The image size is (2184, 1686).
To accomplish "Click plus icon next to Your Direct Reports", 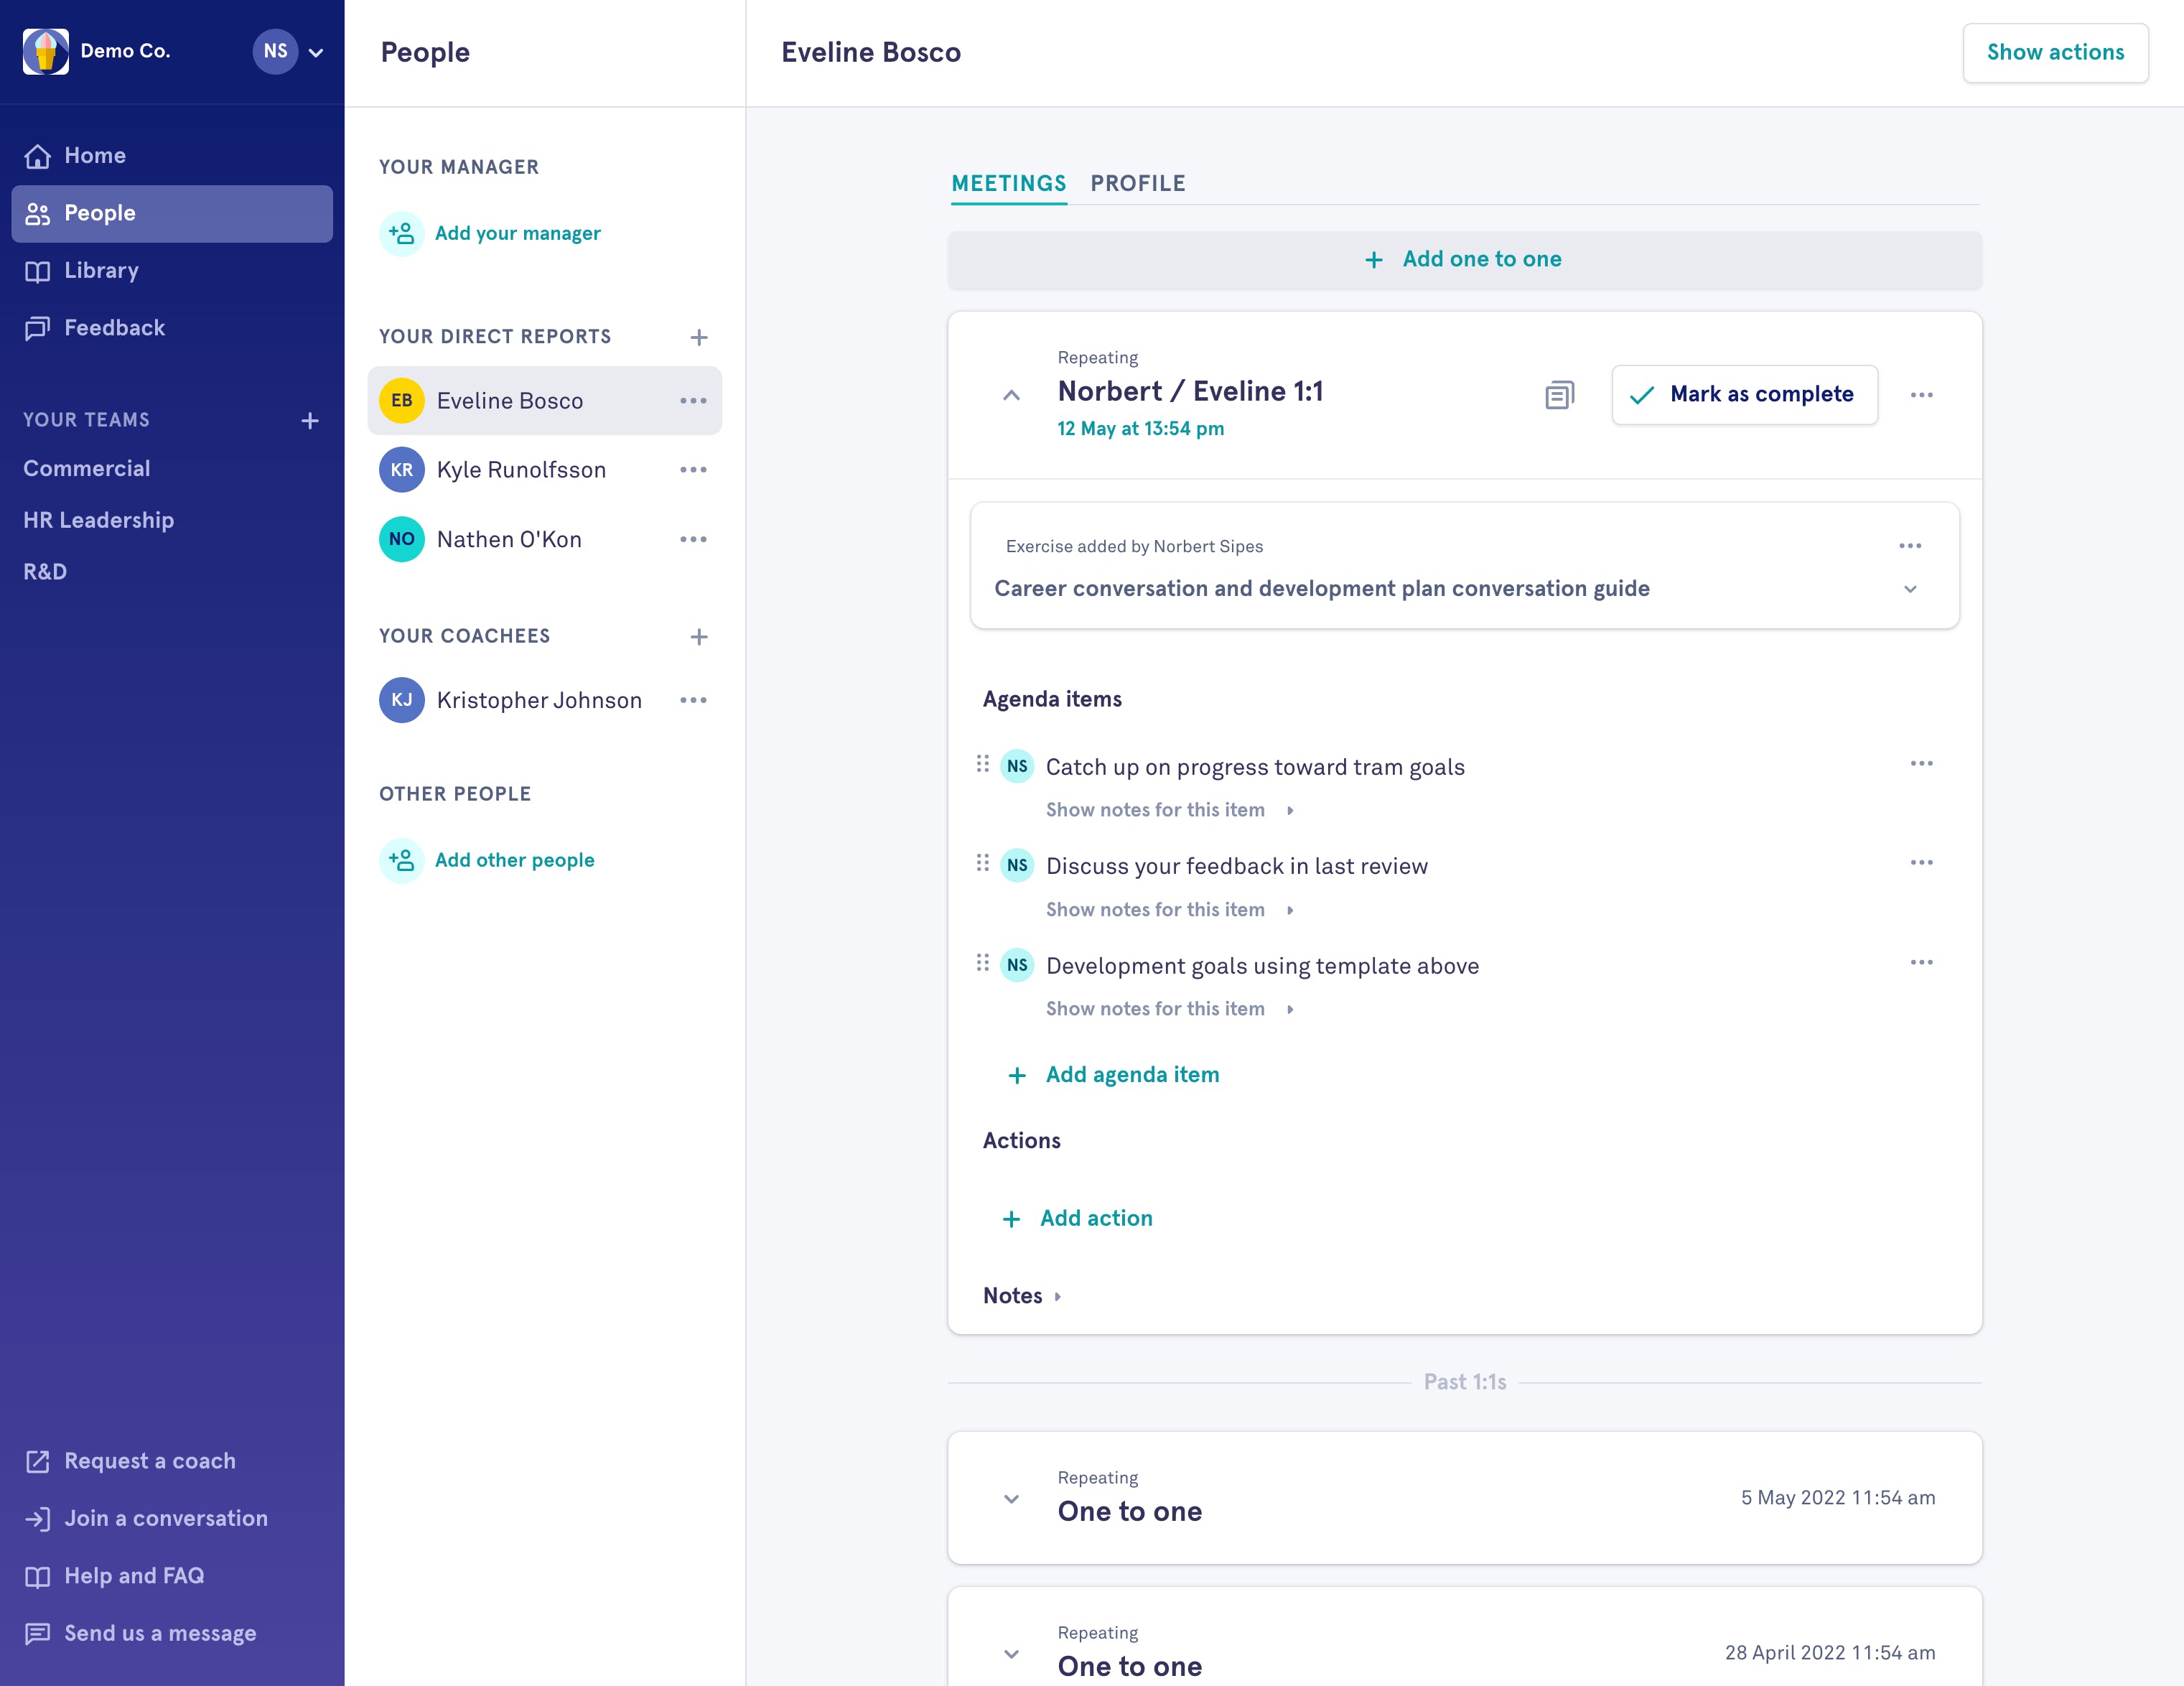I will [x=699, y=337].
